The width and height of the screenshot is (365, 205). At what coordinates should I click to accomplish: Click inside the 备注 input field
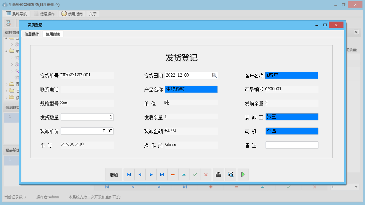(x=292, y=145)
